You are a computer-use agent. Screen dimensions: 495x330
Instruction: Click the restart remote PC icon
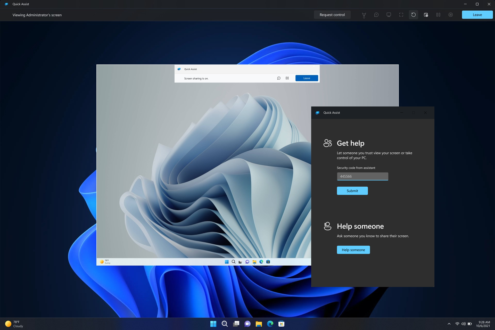[x=413, y=15]
